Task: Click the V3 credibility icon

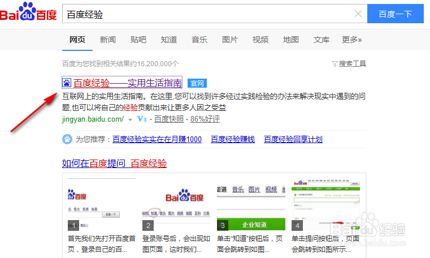Action: 142,119
